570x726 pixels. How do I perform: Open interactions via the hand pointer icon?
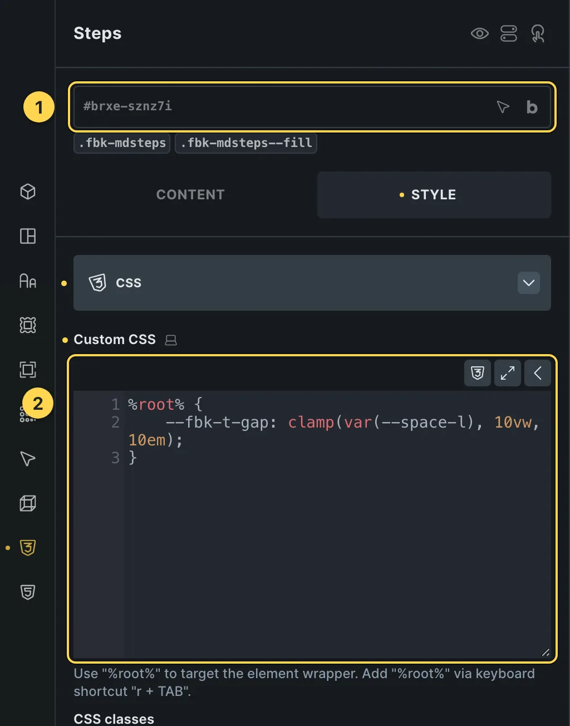pyautogui.click(x=538, y=34)
